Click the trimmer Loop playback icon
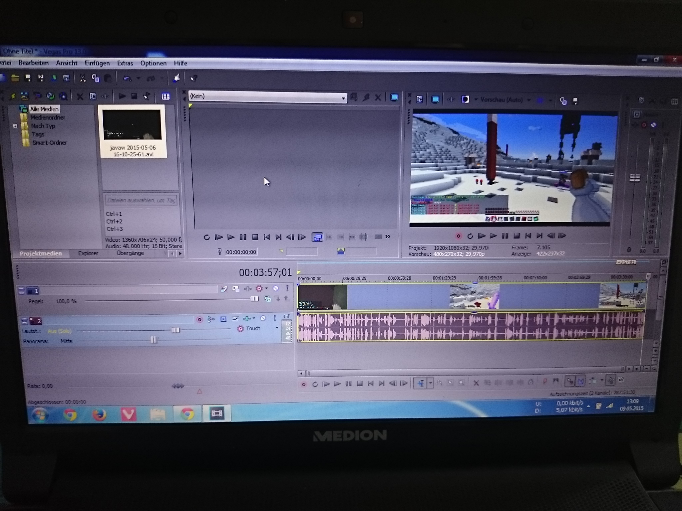682x511 pixels. (x=206, y=237)
